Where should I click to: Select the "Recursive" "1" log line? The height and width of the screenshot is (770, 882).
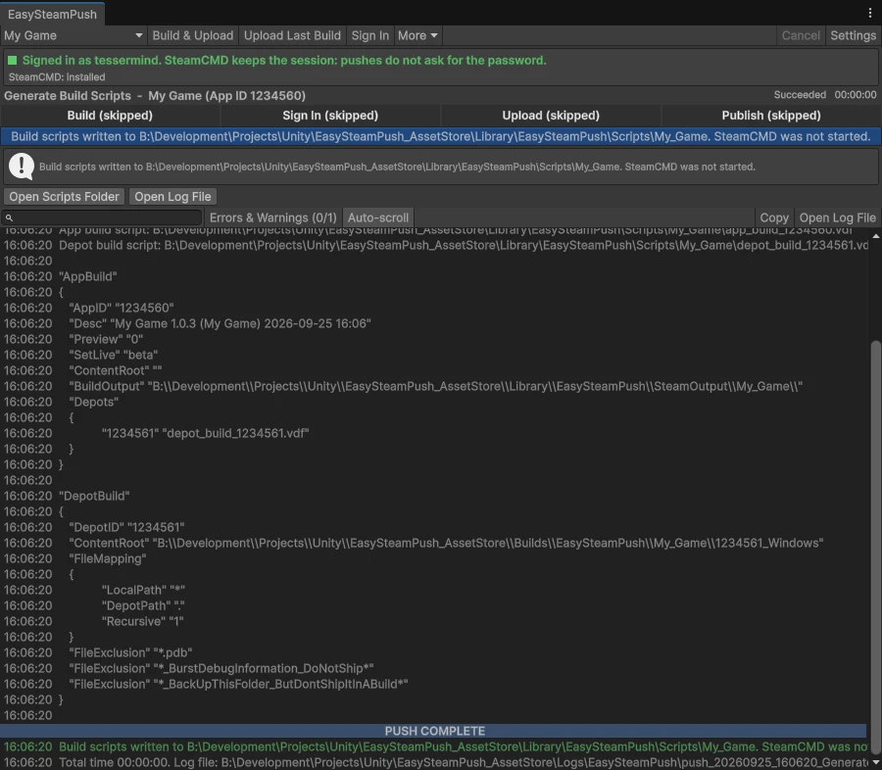(434, 621)
